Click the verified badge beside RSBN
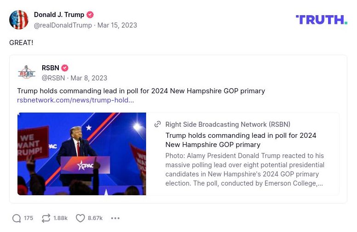 point(65,68)
